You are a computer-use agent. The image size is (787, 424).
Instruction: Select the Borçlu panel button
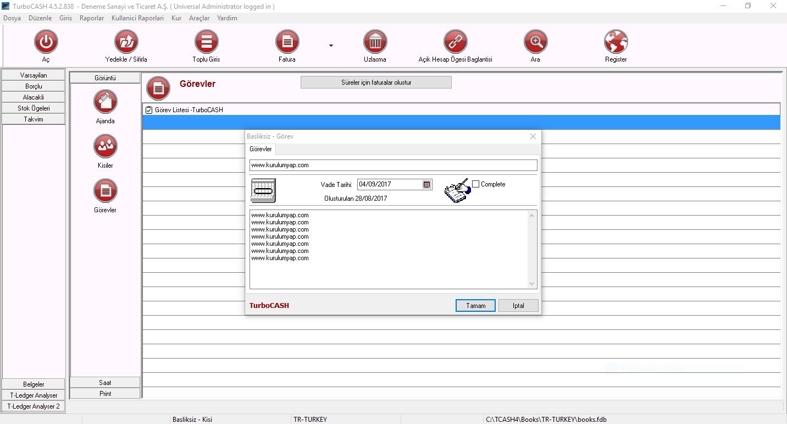[x=34, y=86]
